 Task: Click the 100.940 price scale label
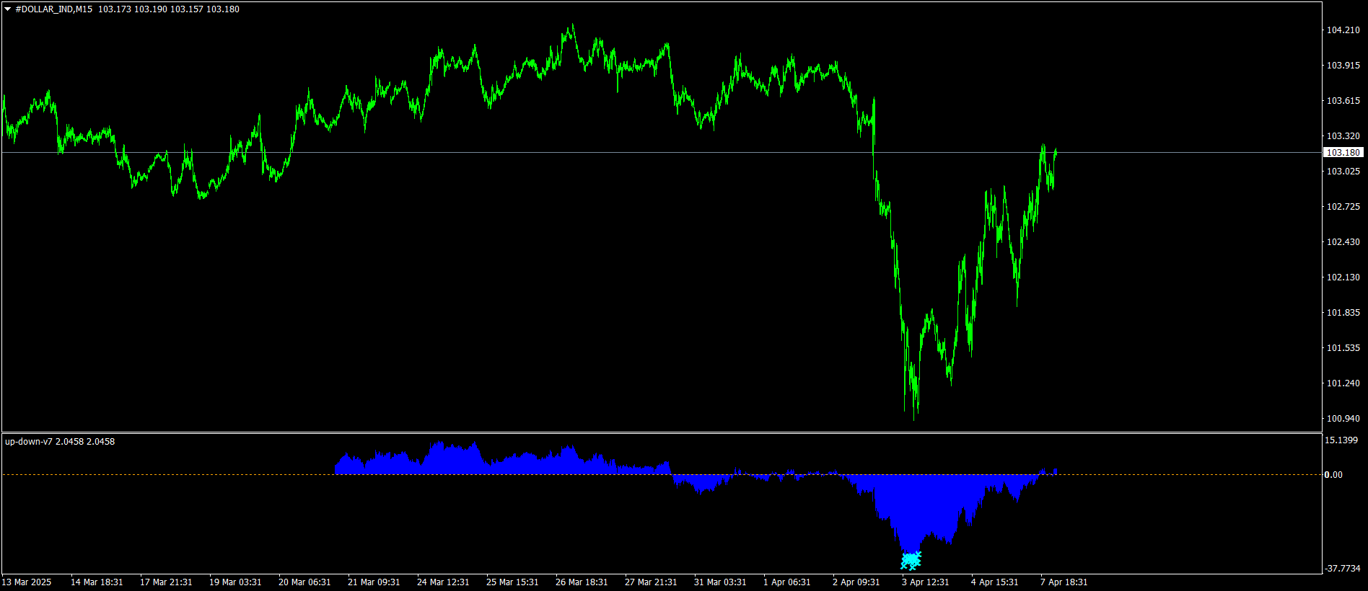pyautogui.click(x=1343, y=419)
